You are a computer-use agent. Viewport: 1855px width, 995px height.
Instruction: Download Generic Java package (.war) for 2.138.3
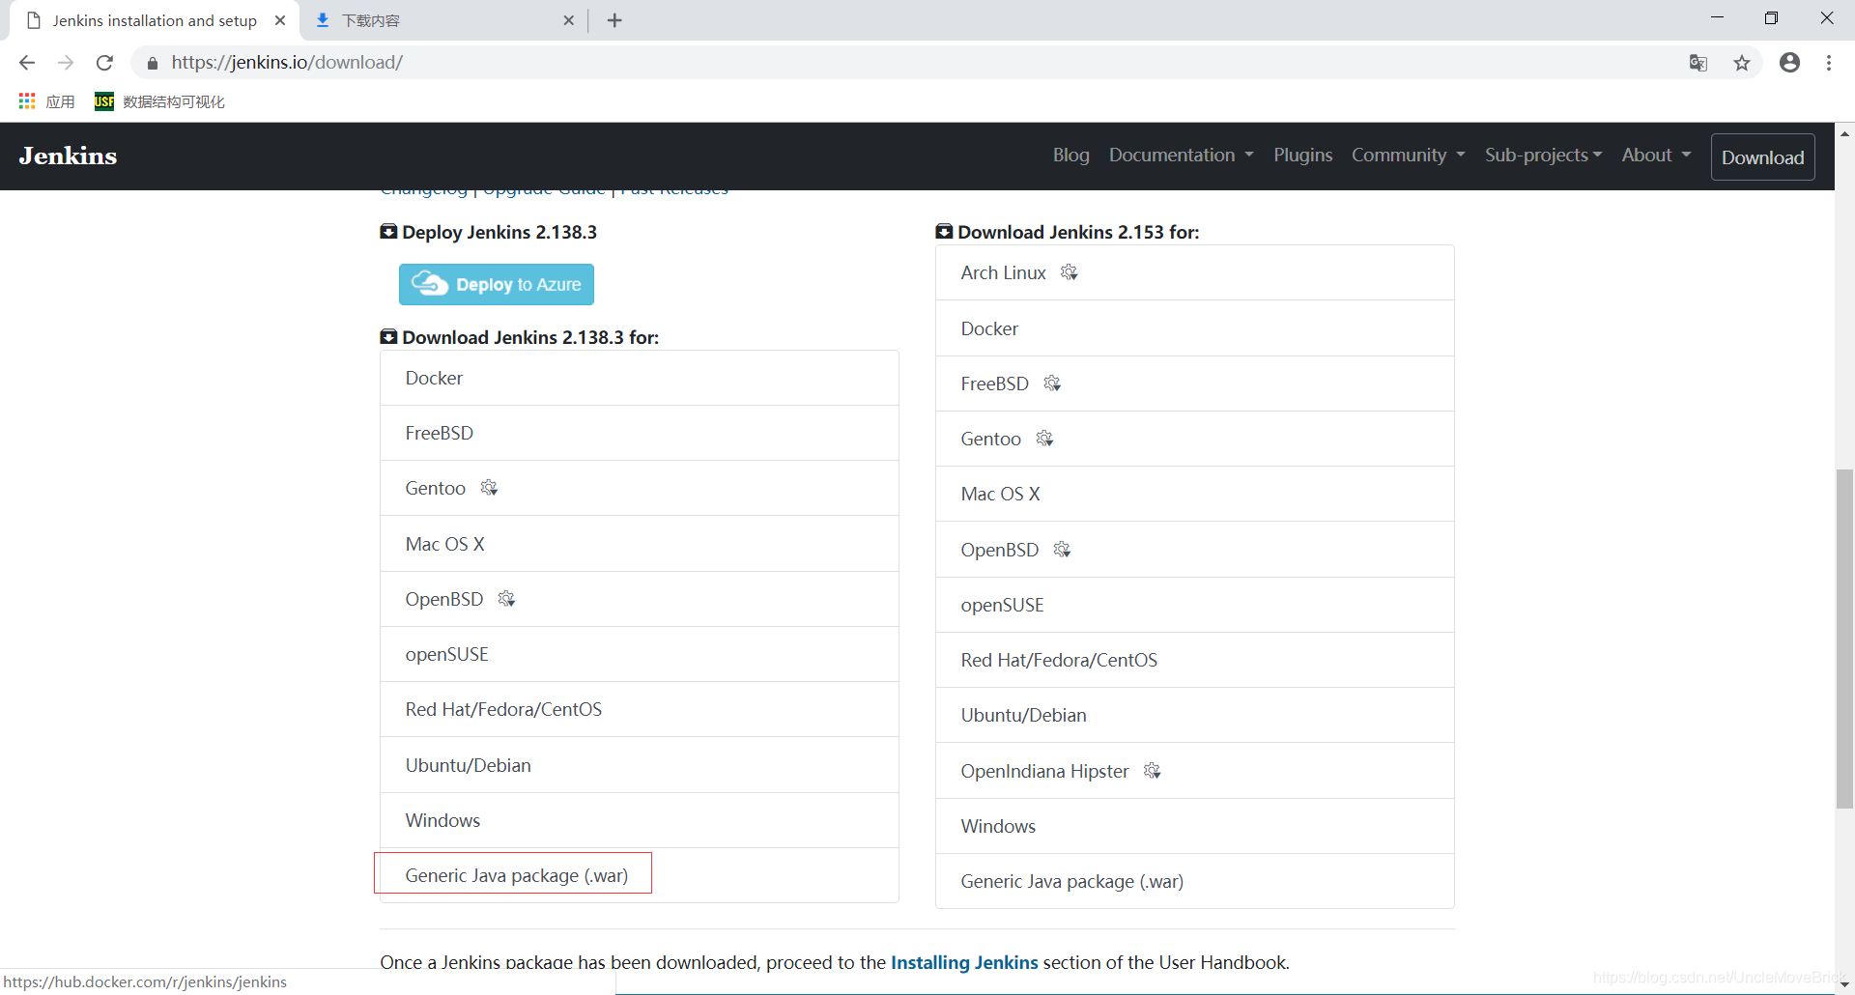[x=640, y=875]
